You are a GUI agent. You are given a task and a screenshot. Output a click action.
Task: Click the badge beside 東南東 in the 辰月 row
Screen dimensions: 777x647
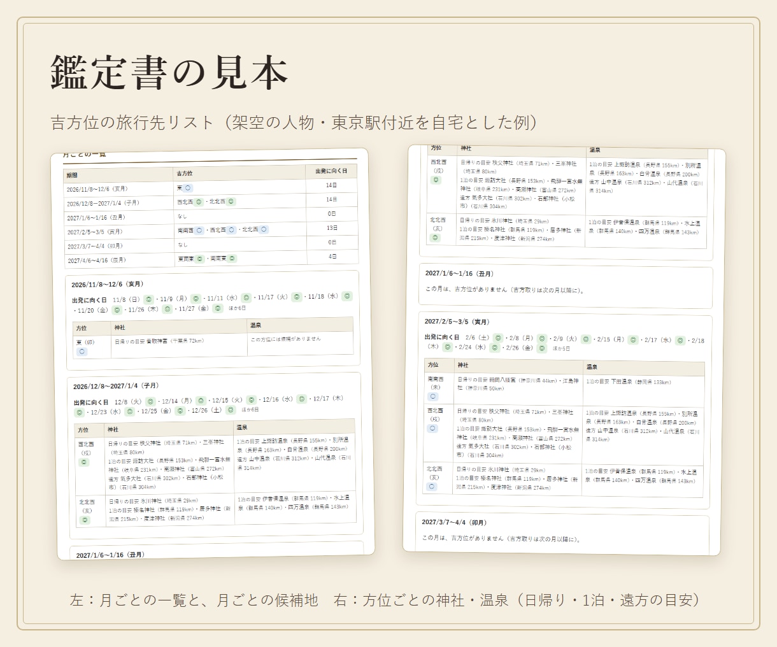click(200, 259)
